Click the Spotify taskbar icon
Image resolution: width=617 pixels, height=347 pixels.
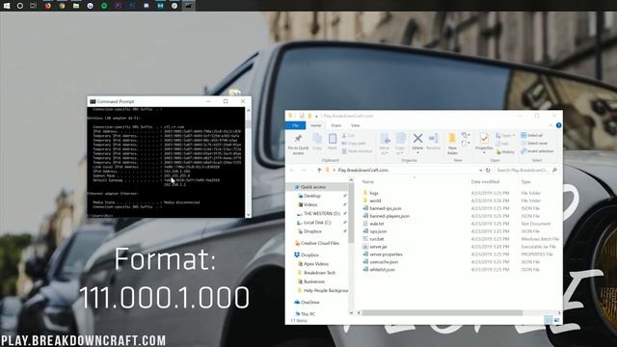(x=104, y=6)
